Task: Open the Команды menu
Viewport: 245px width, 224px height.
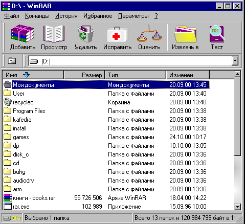Action: (x=37, y=16)
